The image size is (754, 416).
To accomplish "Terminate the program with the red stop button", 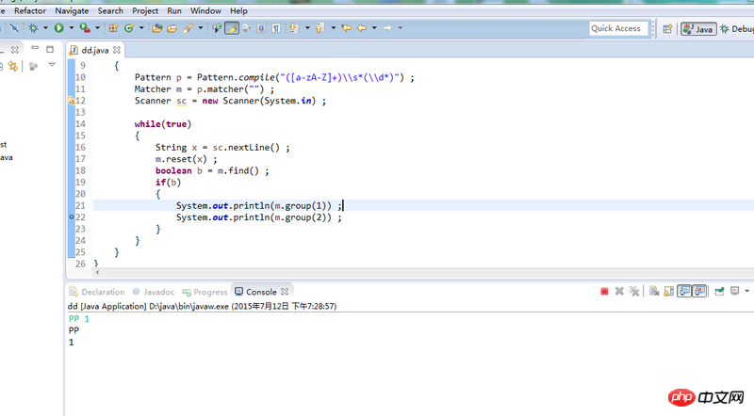I will pos(604,291).
